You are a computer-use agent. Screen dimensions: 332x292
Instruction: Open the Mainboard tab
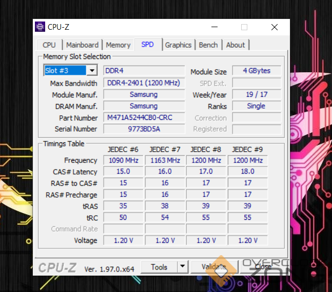click(82, 45)
